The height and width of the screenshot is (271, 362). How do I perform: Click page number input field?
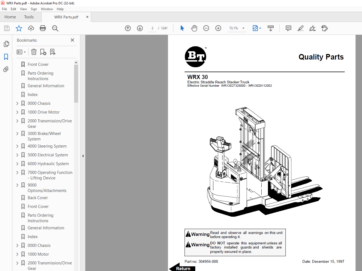[x=152, y=28]
